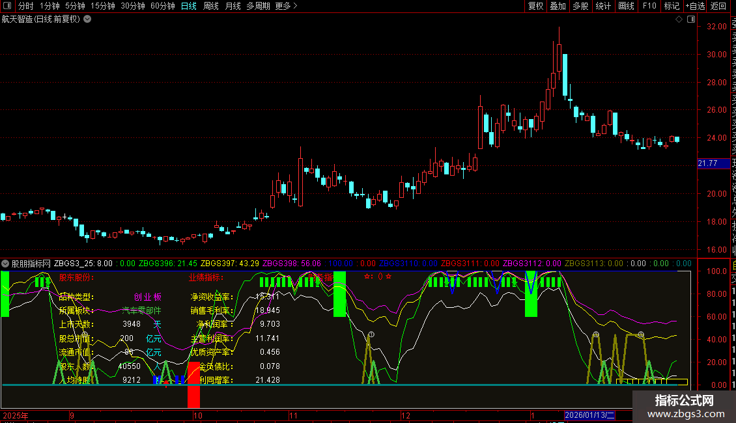Toggle the side panel icon above price axis
736x423 pixels.
coord(691,20)
